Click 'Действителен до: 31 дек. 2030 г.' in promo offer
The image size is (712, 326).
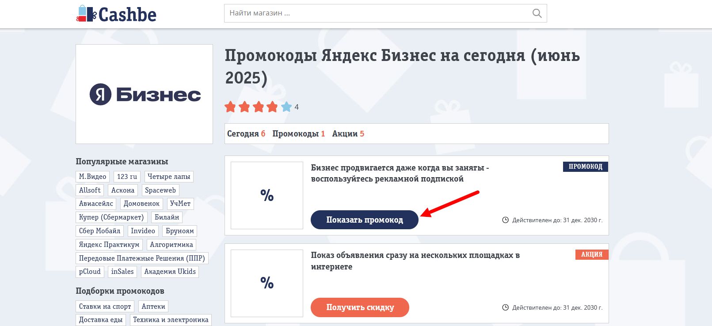(x=557, y=220)
